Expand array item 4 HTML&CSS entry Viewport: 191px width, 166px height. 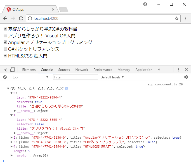point(11,146)
